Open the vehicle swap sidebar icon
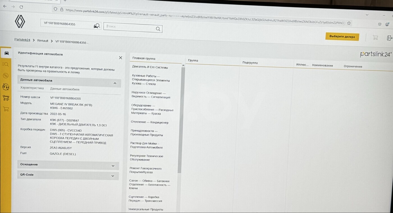Viewport: 393px width, 213px height. point(6,87)
